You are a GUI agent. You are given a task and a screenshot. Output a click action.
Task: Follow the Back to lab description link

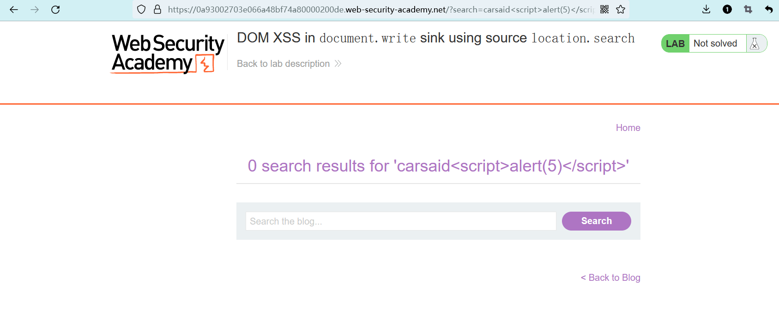coord(283,64)
